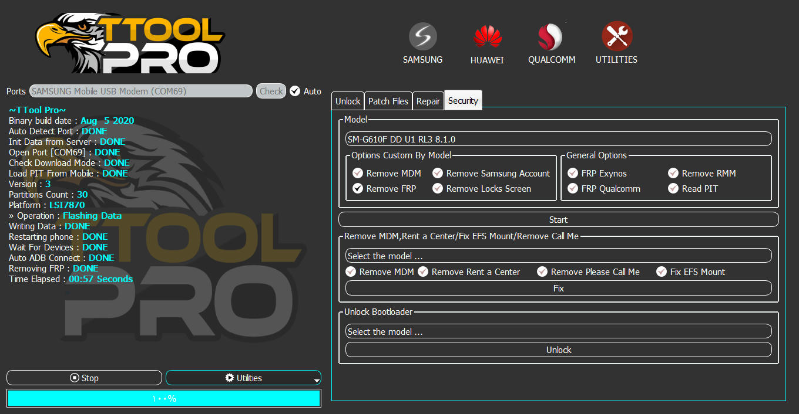Open the Ports COM69 dropdown

141,91
